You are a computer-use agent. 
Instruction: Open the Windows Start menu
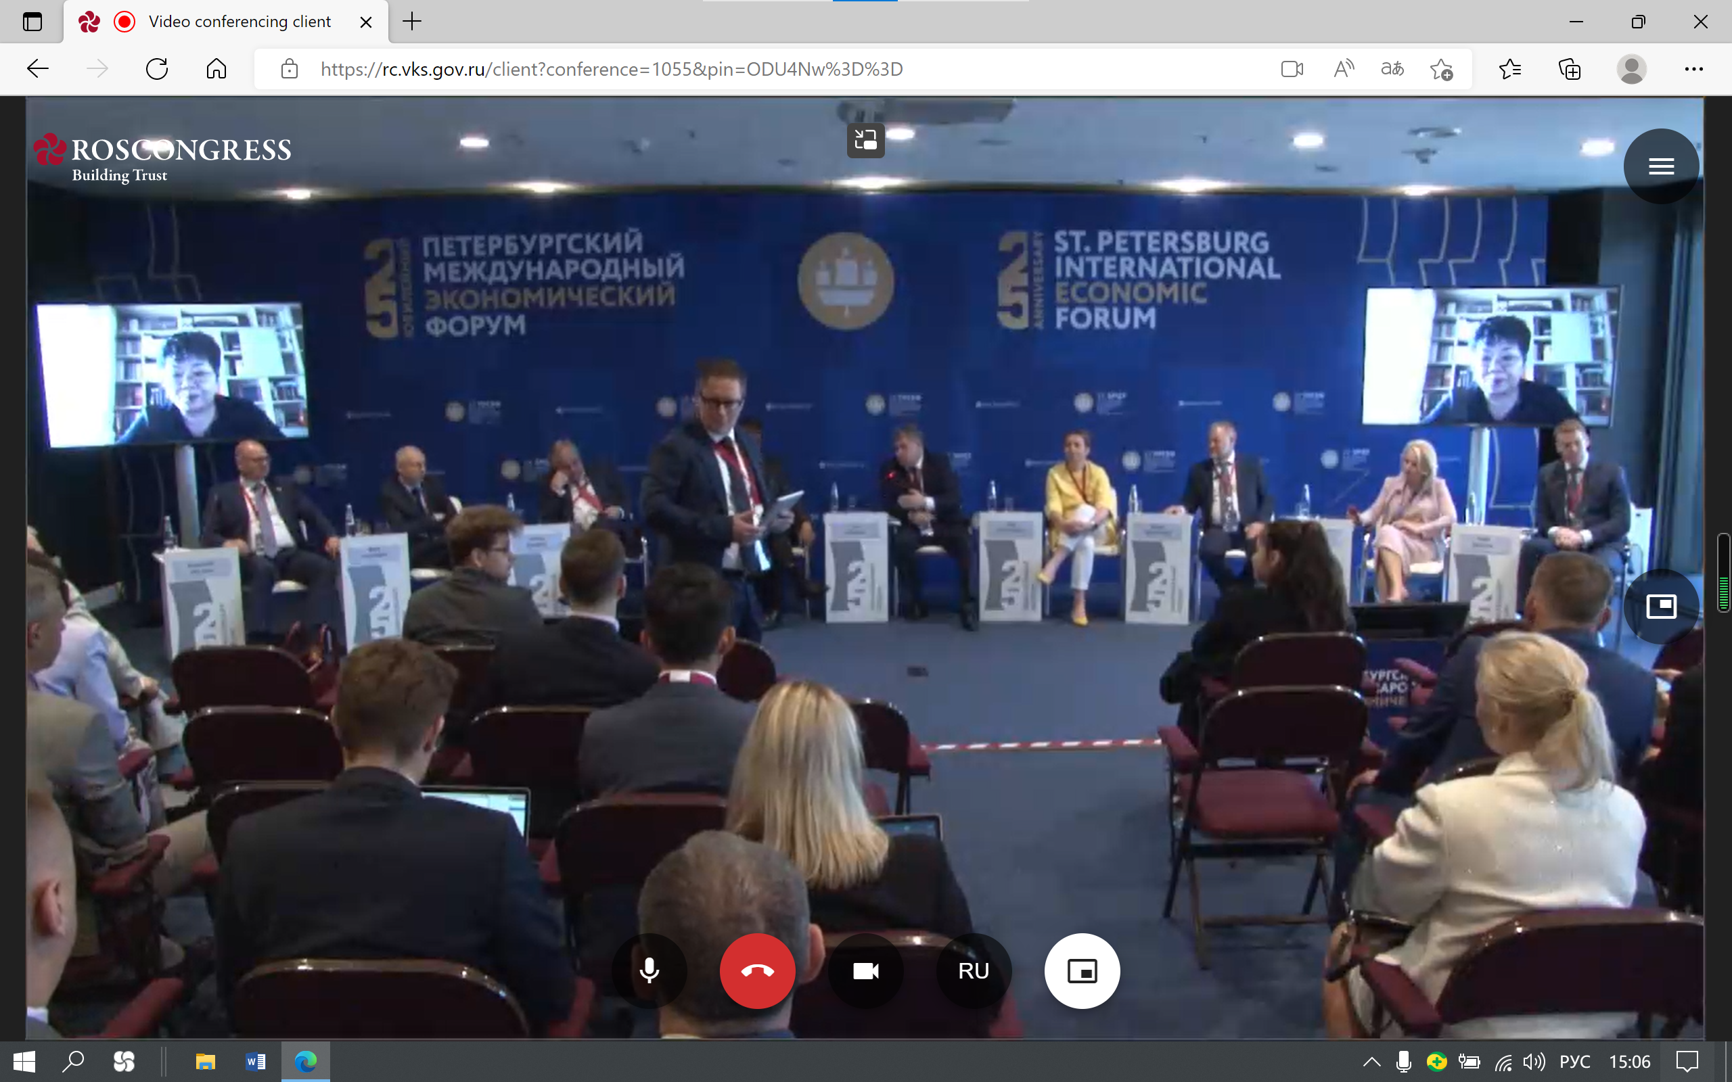pos(24,1061)
